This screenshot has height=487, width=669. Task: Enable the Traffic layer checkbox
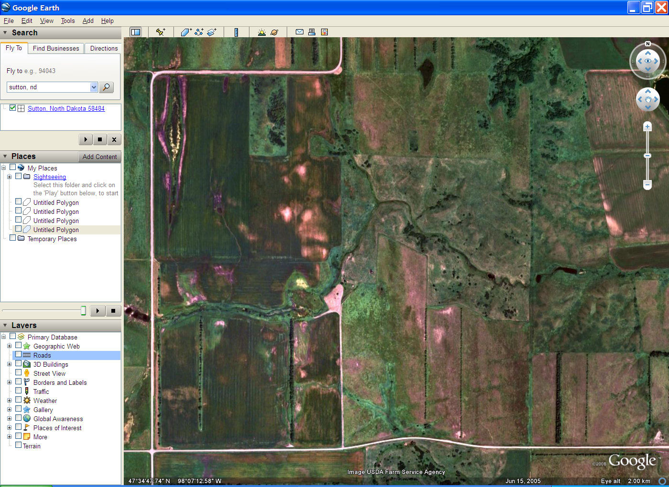pos(18,391)
